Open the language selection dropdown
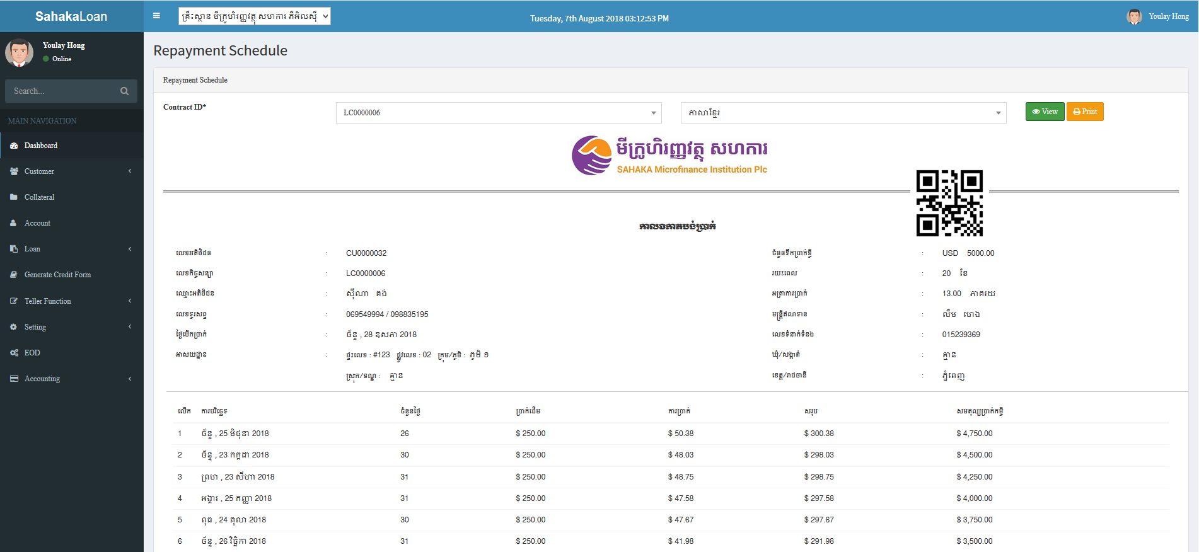Image resolution: width=1199 pixels, height=552 pixels. coord(843,113)
